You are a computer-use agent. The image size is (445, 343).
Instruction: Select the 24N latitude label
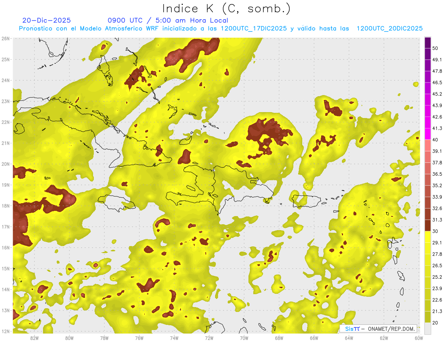click(6, 80)
